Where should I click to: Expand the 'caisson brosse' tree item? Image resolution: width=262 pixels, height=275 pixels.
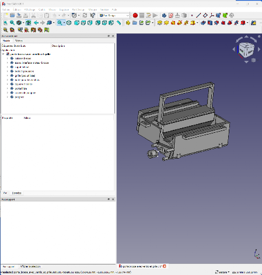[x=8, y=59]
